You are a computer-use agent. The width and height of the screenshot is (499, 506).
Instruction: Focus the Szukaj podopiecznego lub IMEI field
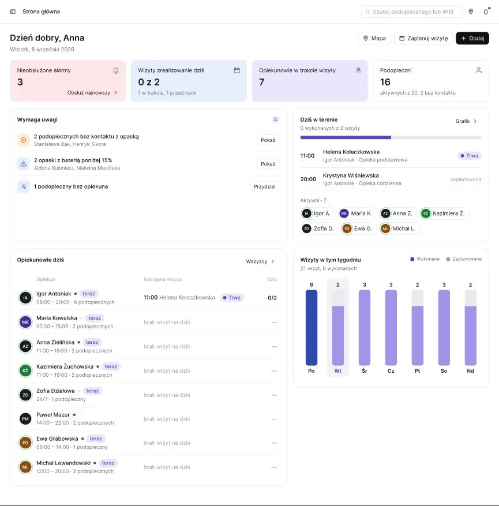411,12
